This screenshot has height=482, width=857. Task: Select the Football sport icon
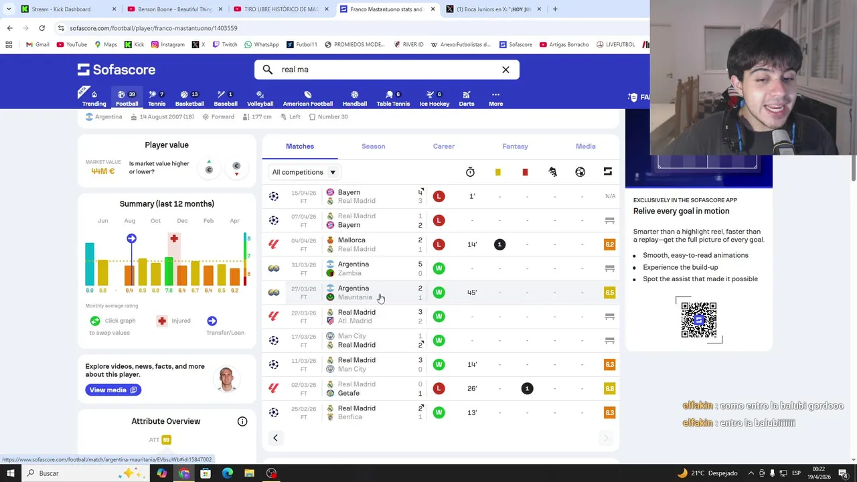coord(127,98)
